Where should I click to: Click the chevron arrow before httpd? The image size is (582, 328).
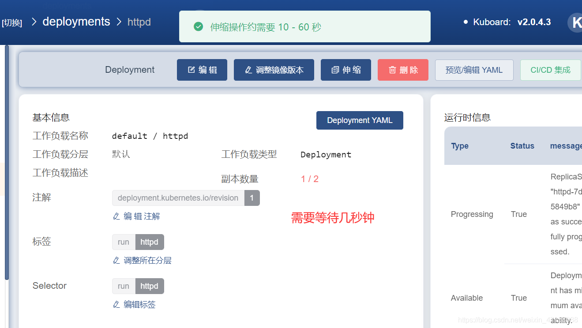pyautogui.click(x=119, y=22)
